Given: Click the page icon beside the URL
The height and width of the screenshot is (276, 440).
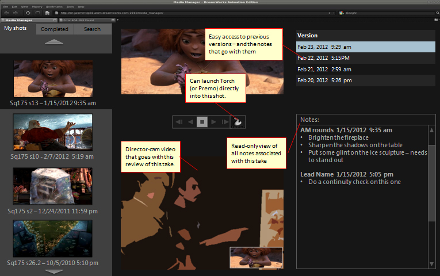Looking at the screenshot, I should pos(56,13).
